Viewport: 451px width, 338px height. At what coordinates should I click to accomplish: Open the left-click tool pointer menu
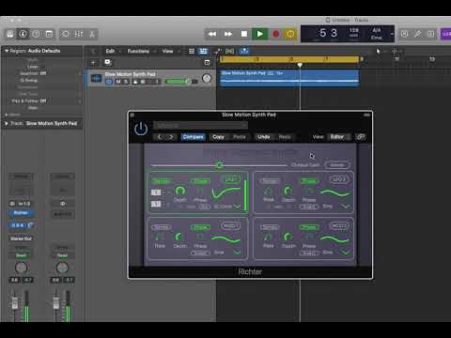pyautogui.click(x=379, y=51)
